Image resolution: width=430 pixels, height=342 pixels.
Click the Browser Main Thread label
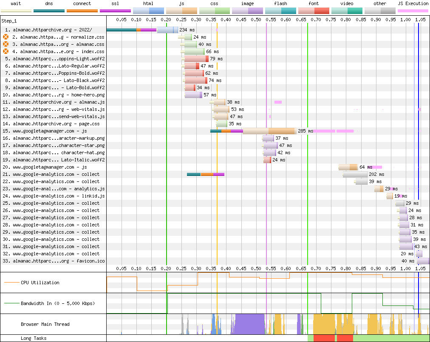coord(45,325)
